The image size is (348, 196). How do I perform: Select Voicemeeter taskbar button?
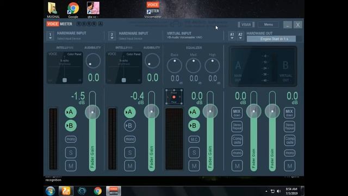114,191
